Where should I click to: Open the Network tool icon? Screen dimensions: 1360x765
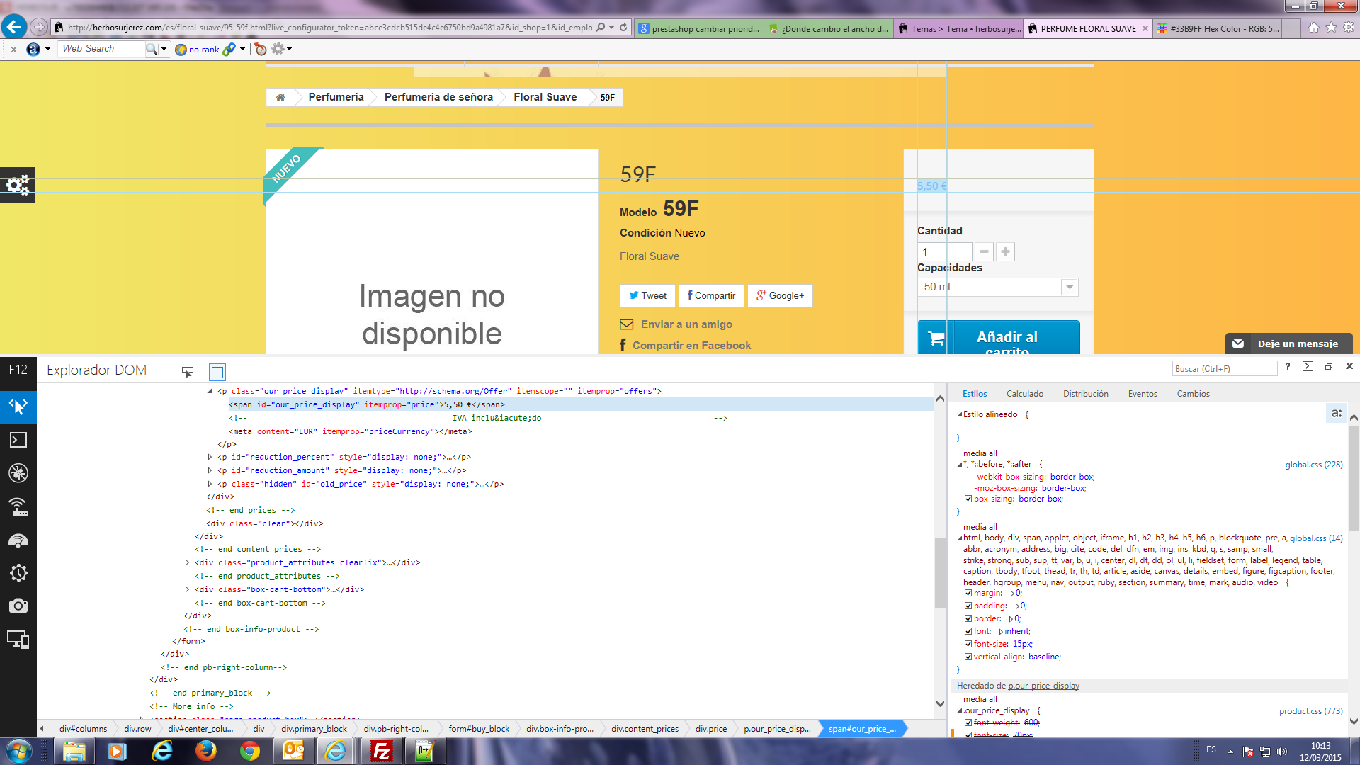18,506
